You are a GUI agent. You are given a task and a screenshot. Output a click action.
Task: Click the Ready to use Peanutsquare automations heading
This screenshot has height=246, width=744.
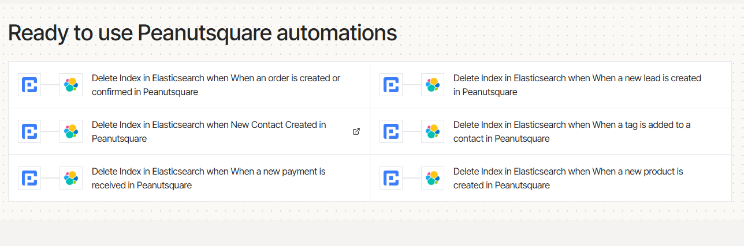pyautogui.click(x=202, y=33)
